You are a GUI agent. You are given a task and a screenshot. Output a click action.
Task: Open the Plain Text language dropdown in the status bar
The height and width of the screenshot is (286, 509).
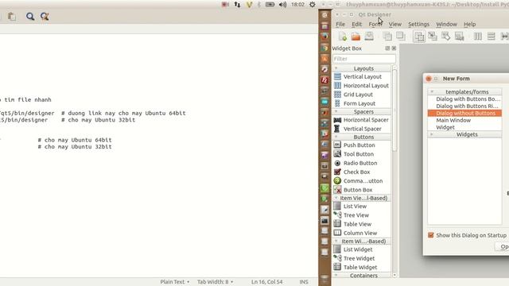tap(175, 282)
